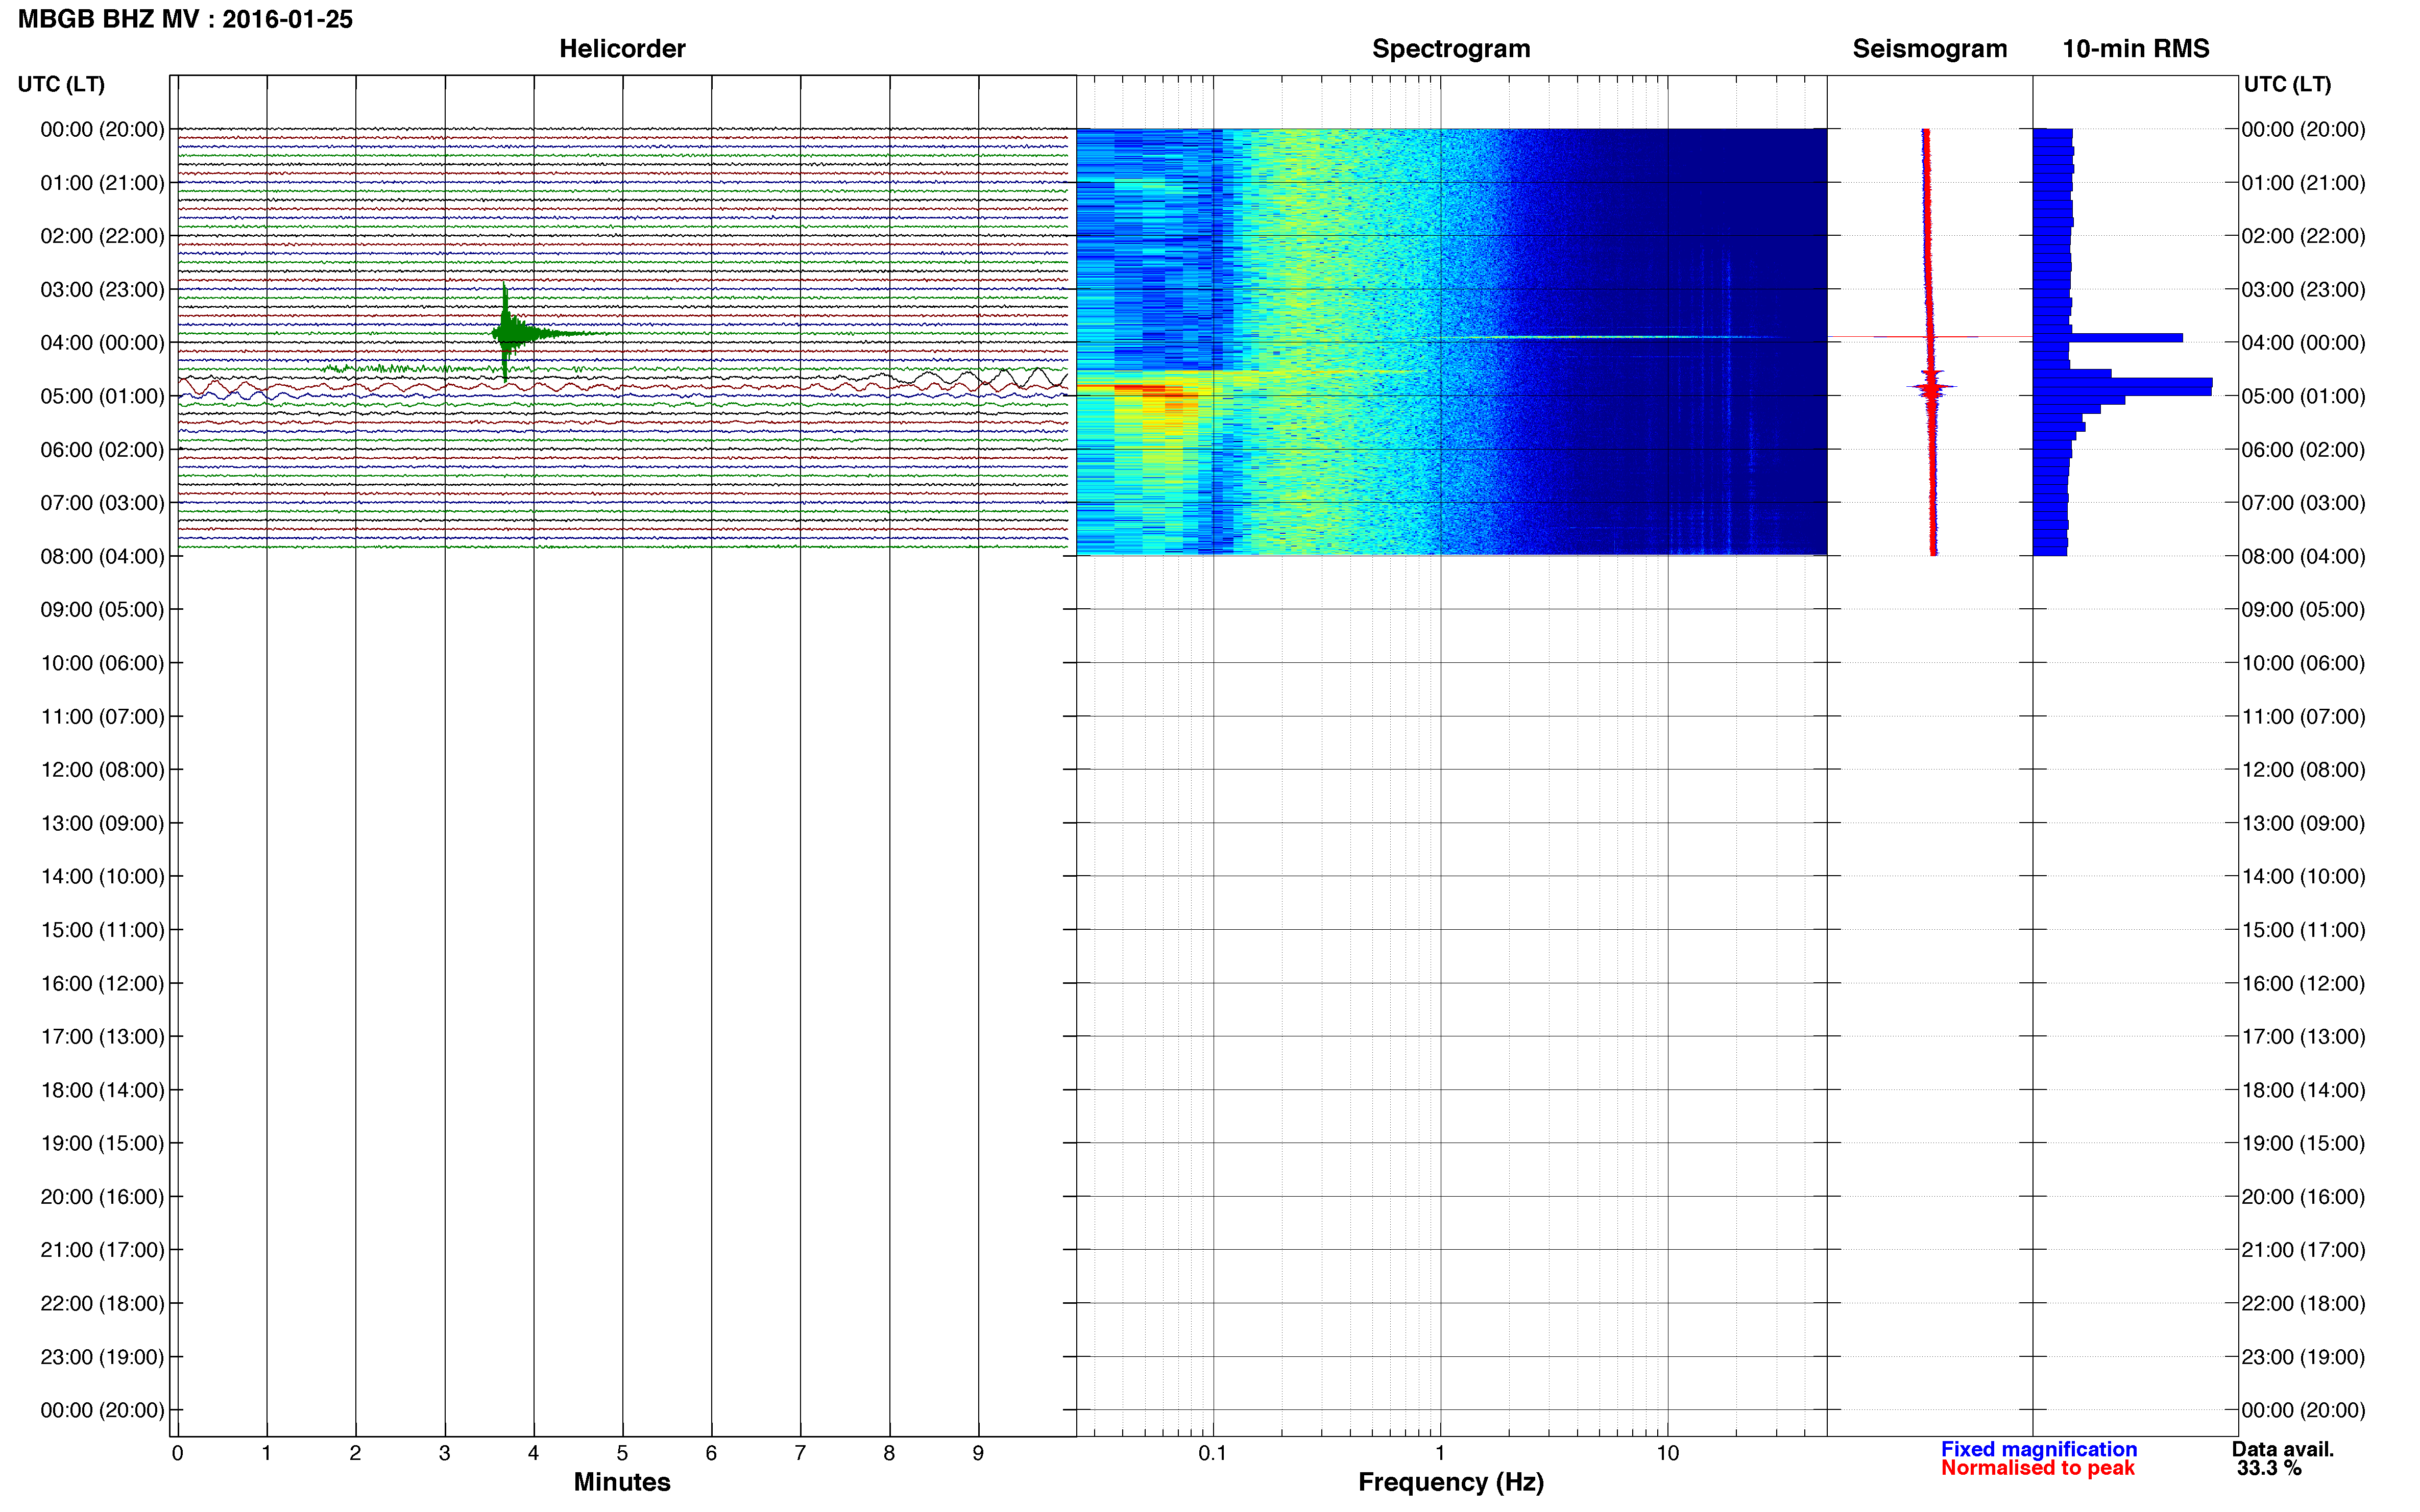Image resolution: width=2420 pixels, height=1512 pixels.
Task: Click the right '01:00 (21:00)' time label
Action: tap(2303, 183)
